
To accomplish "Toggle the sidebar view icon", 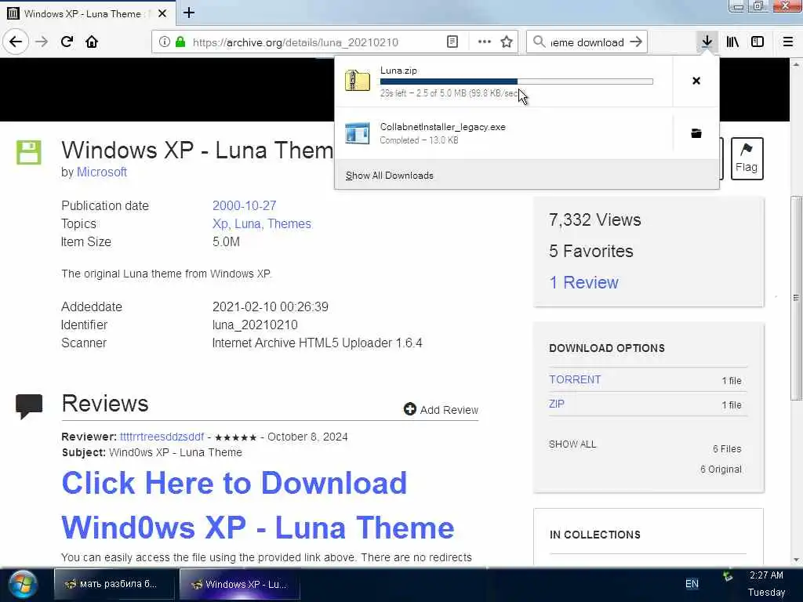I will tap(758, 42).
